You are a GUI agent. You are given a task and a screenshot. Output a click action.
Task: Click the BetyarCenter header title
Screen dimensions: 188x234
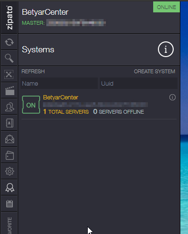tap(45, 12)
